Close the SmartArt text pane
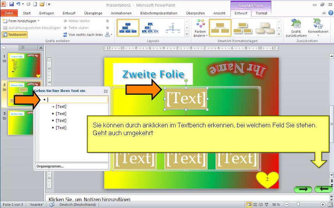Image resolution: width=334 pixels, height=208 pixels. 105,91
